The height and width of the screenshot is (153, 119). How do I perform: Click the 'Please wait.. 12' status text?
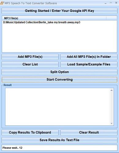pyautogui.click(x=12, y=148)
